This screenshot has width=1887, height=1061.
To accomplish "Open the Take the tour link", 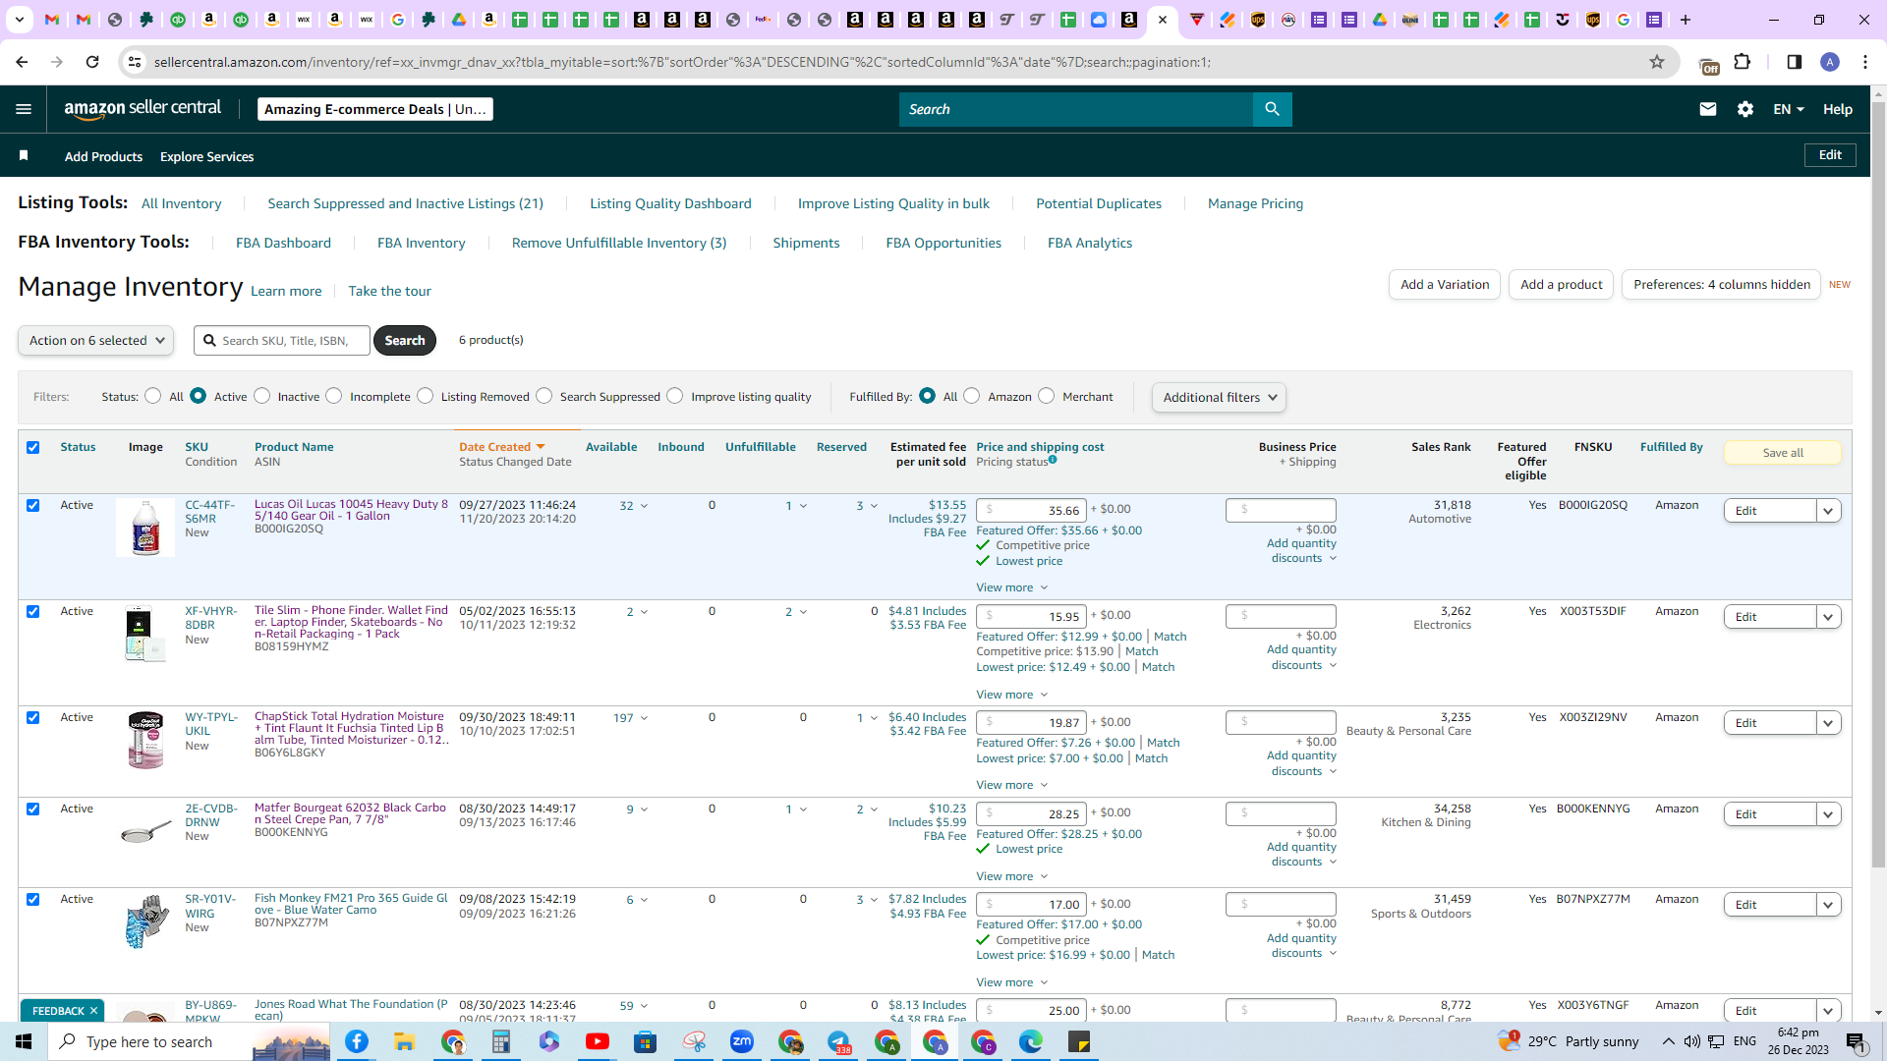I will tap(389, 291).
